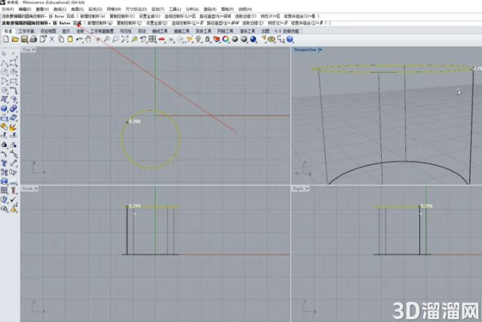Open the 说明(H) menu

coord(245,9)
